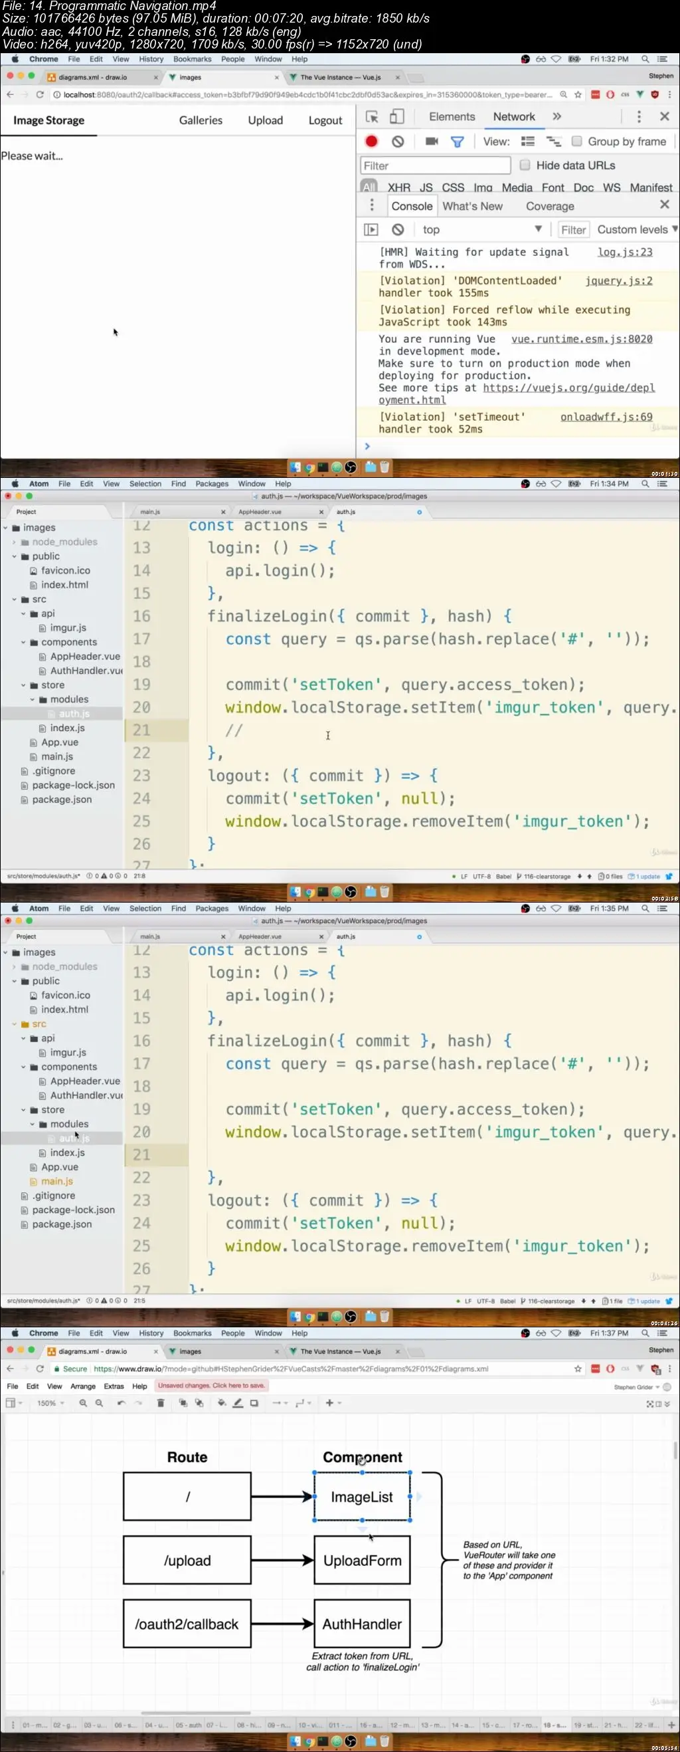Go back in the localhost Chrome window
The height and width of the screenshot is (1752, 680).
tap(10, 94)
